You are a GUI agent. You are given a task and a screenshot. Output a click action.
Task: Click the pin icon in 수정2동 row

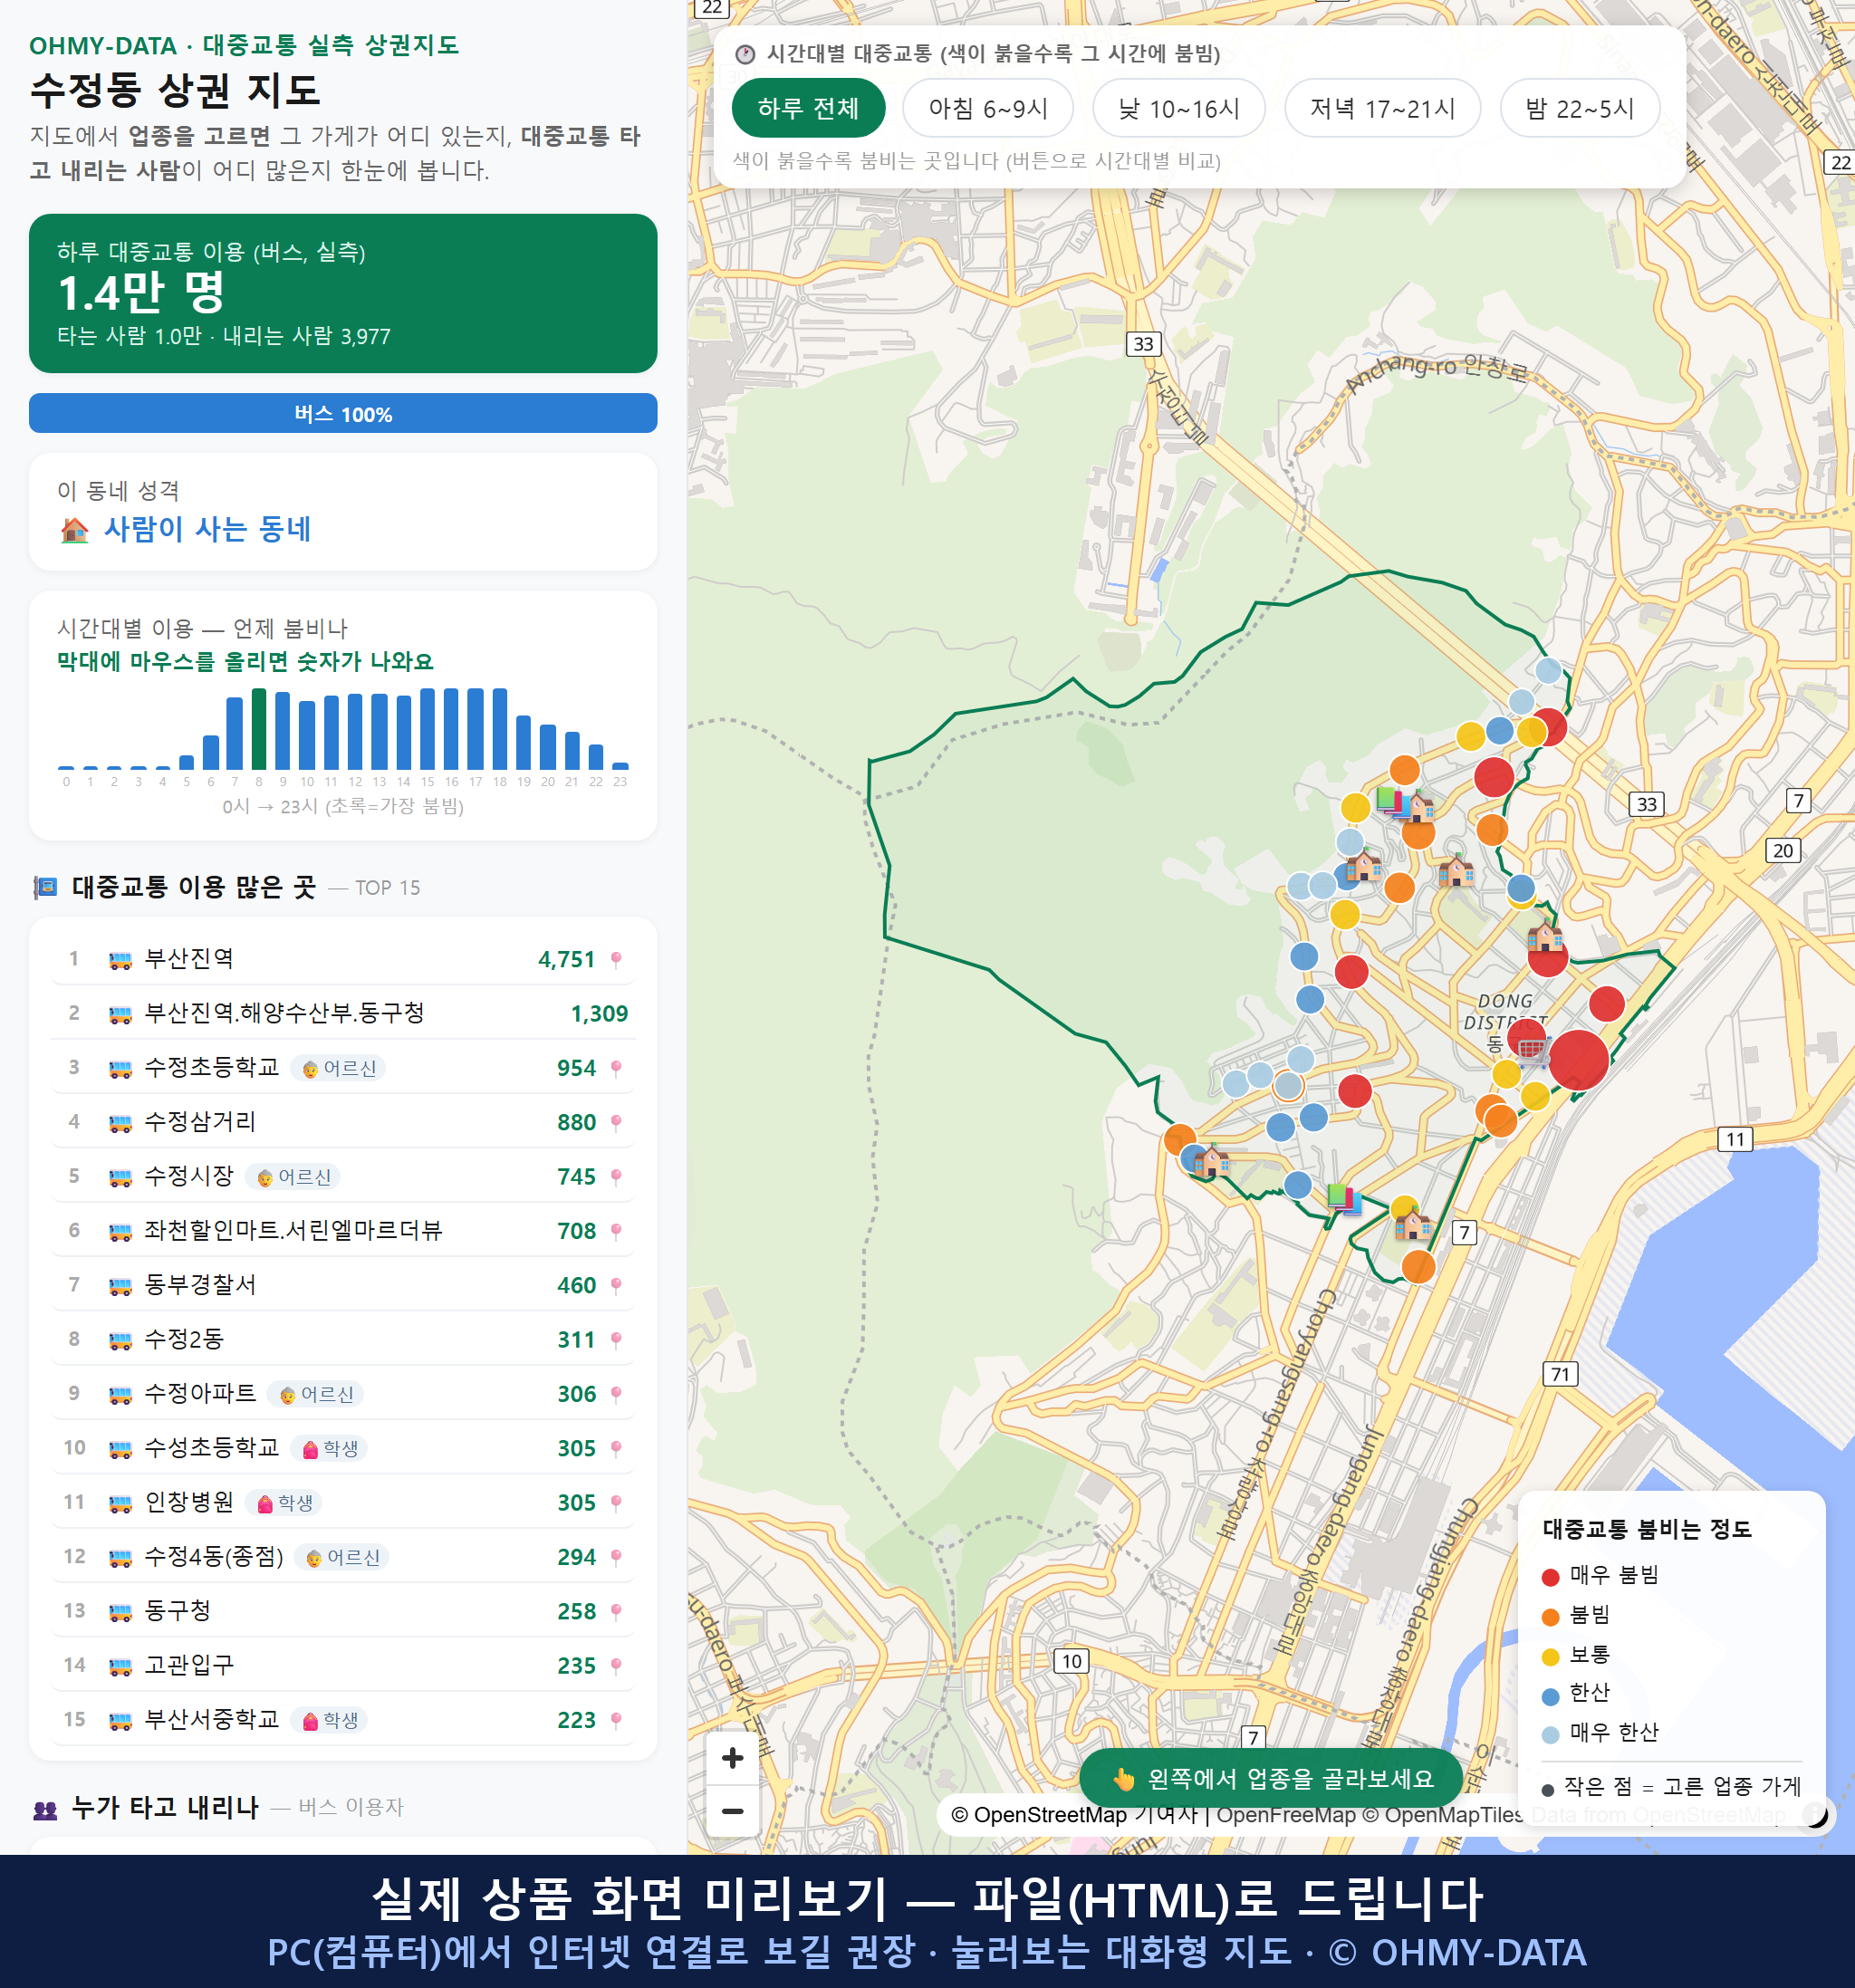point(616,1339)
